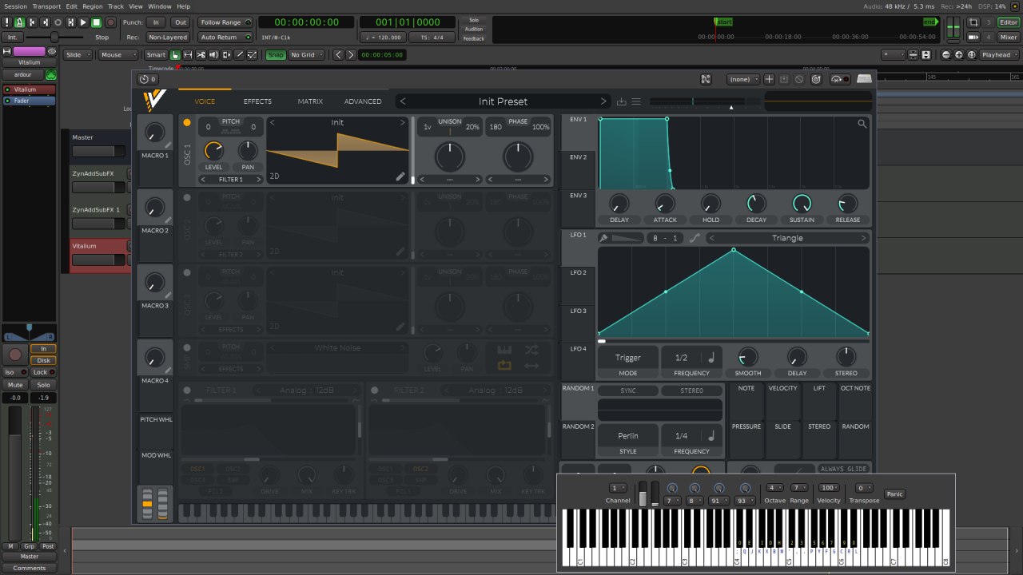This screenshot has width=1023, height=575.
Task: Open the Non-Layered record mode dropdown
Action: tap(168, 37)
